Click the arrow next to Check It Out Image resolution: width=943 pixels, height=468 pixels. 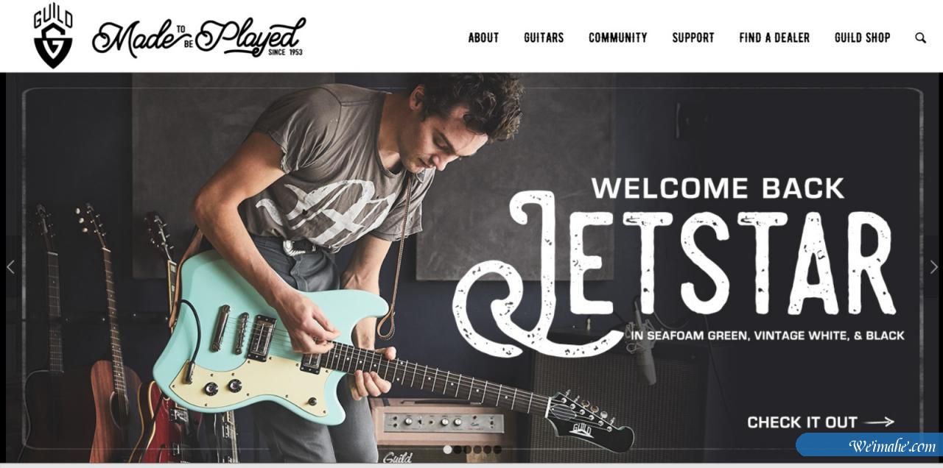point(879,422)
